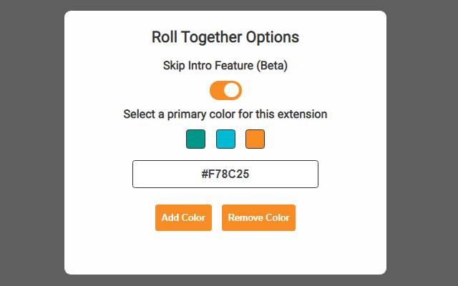The width and height of the screenshot is (458, 286).
Task: Toggle the Skip Intro Feature switch
Action: [x=225, y=91]
